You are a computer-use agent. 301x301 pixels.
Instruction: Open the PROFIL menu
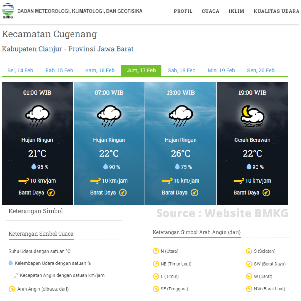point(183,11)
